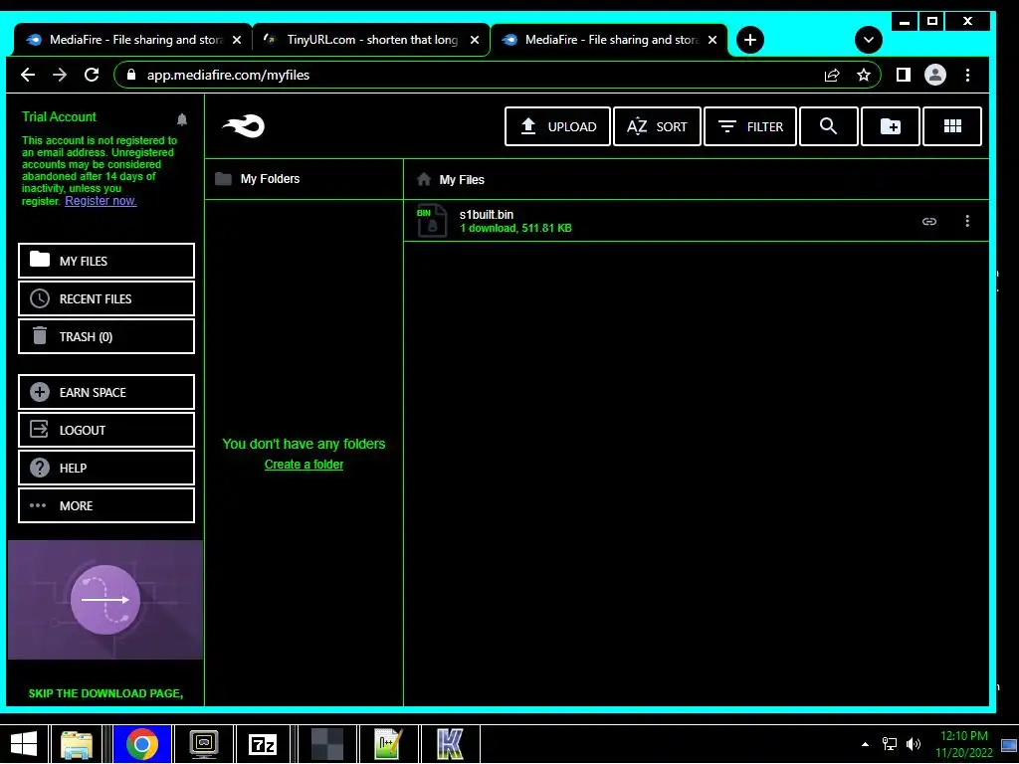Image resolution: width=1019 pixels, height=764 pixels.
Task: Click the Register now link
Action: coord(101,201)
